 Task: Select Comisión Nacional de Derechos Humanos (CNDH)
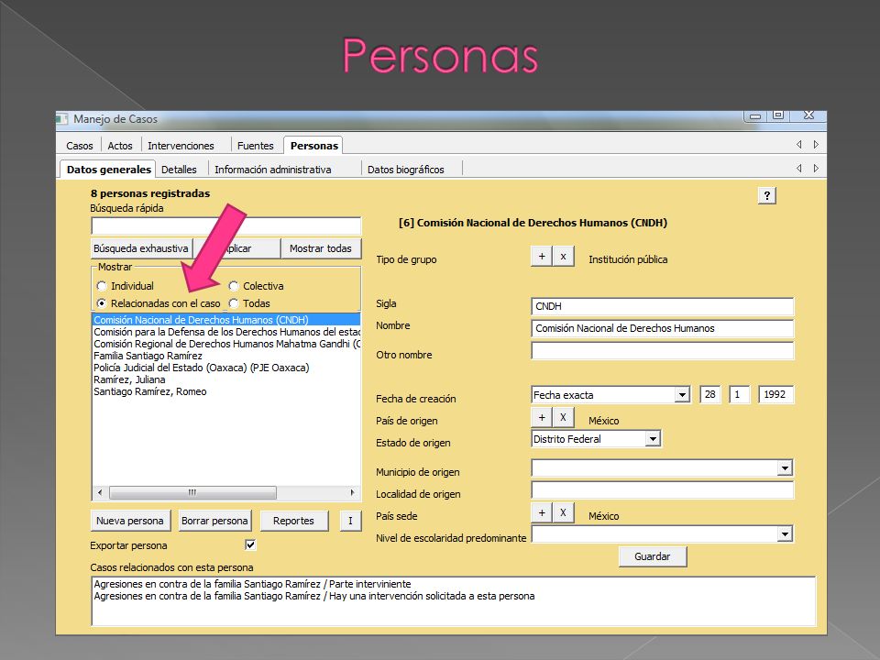point(225,320)
